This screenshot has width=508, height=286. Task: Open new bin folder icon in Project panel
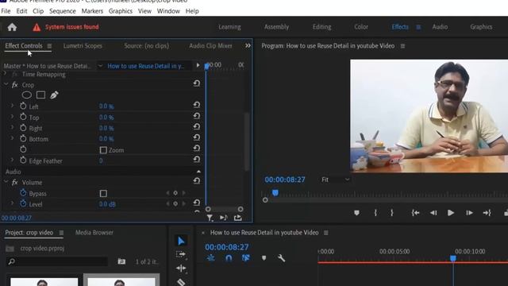pyautogui.click(x=121, y=261)
